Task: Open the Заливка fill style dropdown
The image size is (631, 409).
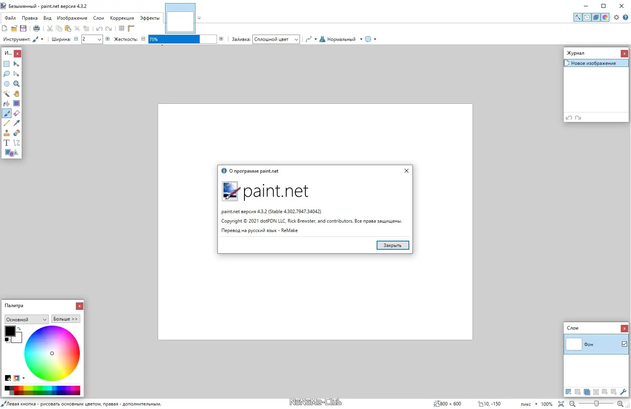Action: 276,39
